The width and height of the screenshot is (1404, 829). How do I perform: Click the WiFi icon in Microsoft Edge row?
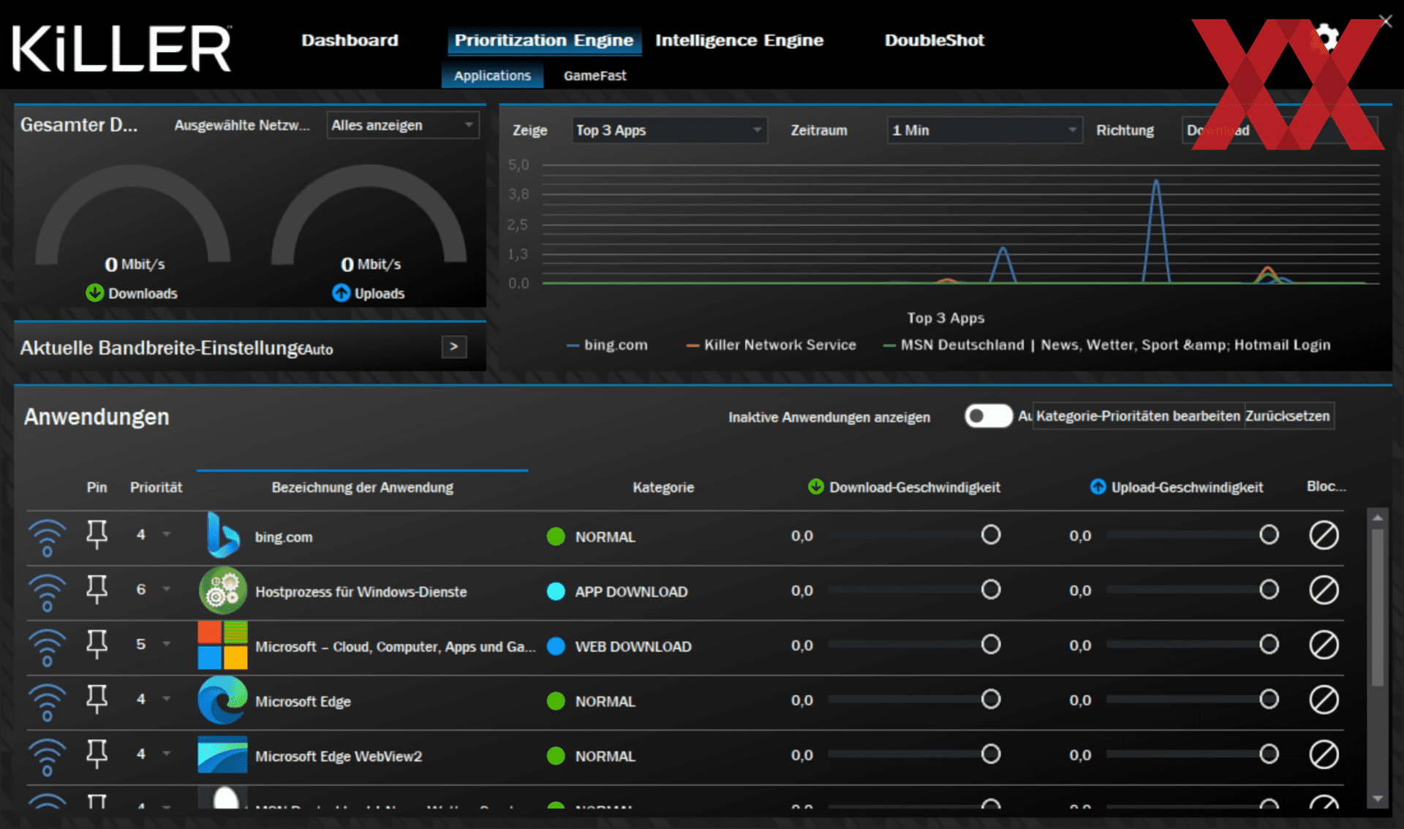coord(47,702)
